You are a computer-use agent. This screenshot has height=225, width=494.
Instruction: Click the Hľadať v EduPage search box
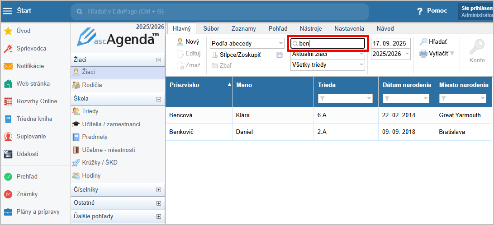click(x=219, y=12)
